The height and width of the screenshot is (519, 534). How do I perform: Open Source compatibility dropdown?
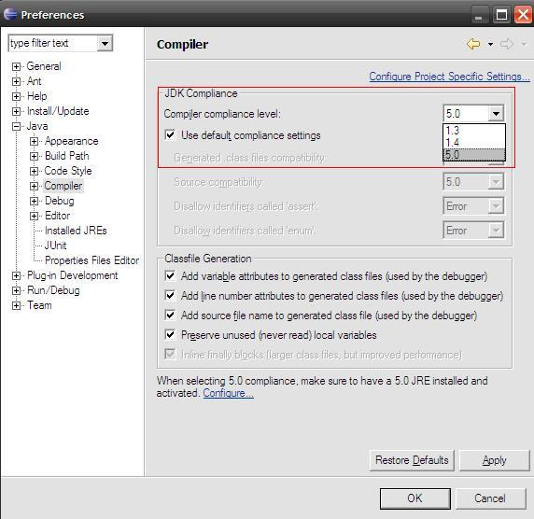(x=473, y=182)
